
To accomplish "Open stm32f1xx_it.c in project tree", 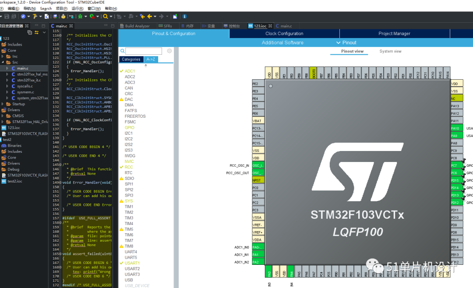I will (x=29, y=80).
